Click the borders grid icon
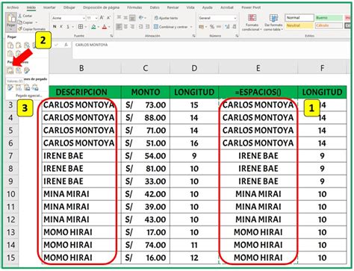 point(81,27)
